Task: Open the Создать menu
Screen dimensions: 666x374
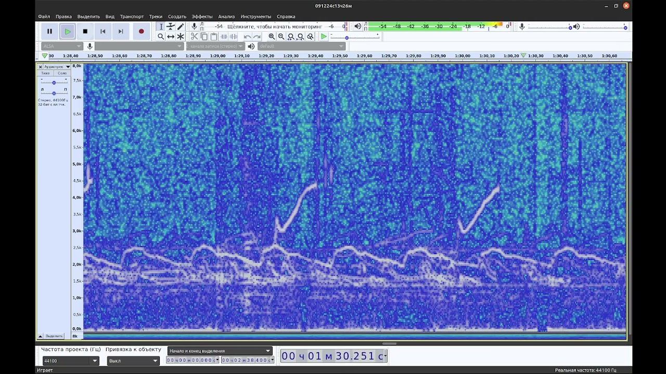Action: click(177, 17)
